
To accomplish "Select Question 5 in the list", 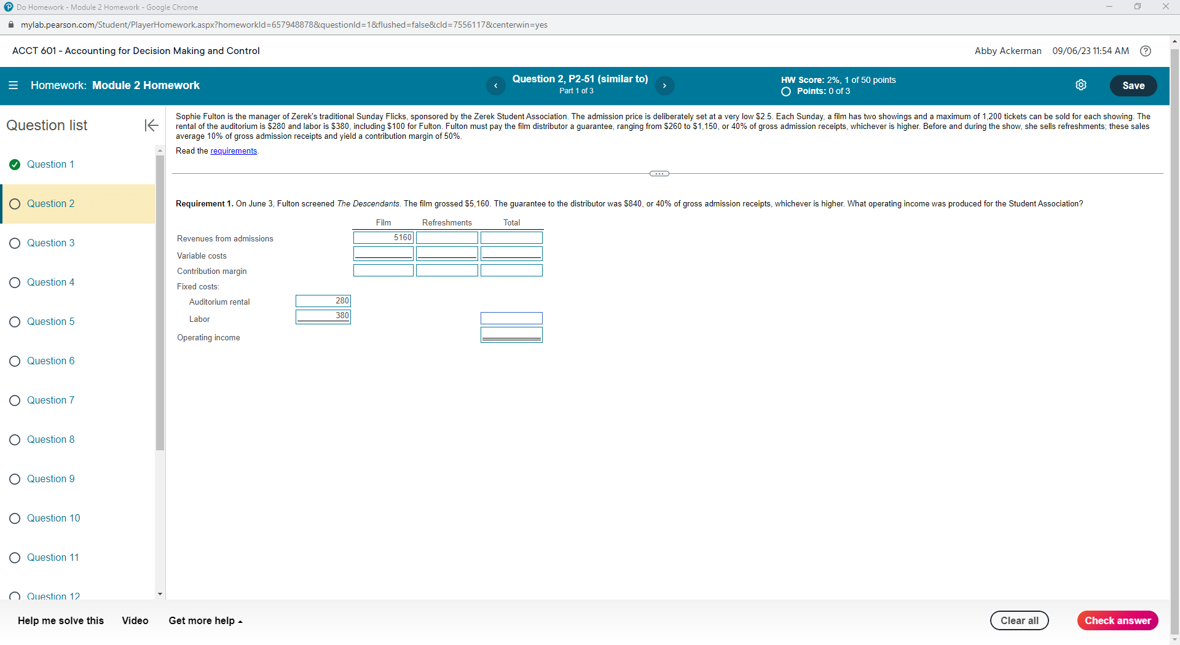I will click(x=50, y=322).
